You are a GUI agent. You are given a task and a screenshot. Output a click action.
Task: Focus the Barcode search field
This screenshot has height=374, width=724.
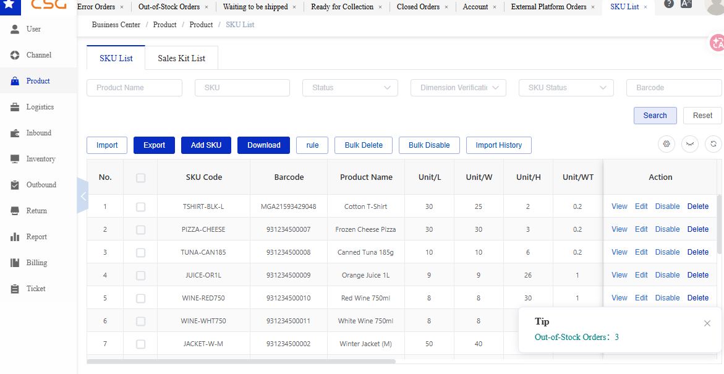[x=674, y=88]
